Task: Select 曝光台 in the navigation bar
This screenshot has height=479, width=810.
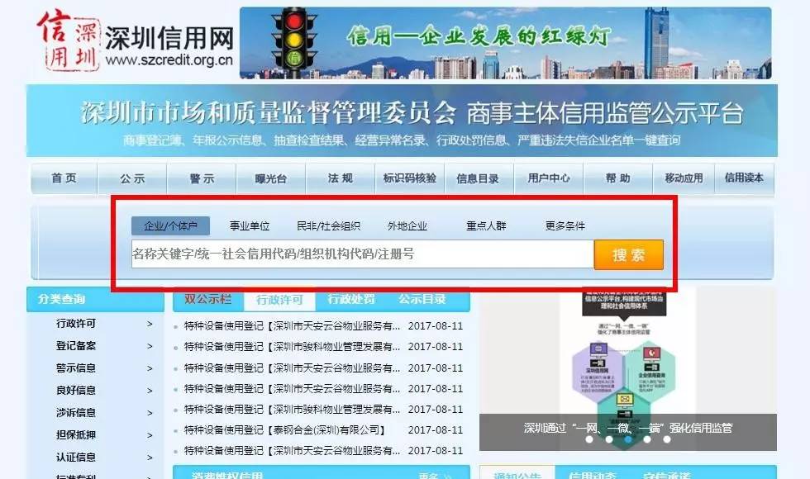Action: point(271,178)
